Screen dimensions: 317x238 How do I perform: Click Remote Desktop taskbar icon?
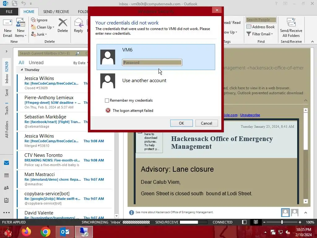pos(84,232)
